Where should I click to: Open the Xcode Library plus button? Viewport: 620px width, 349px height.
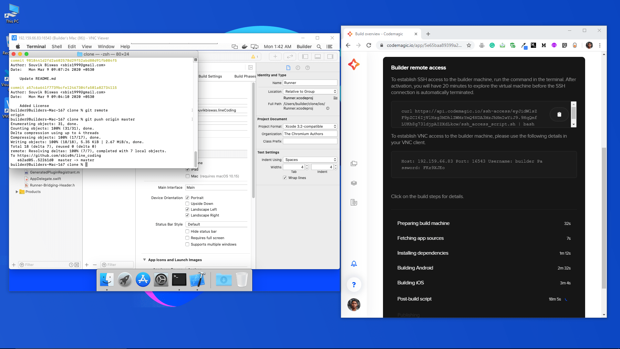coord(275,57)
